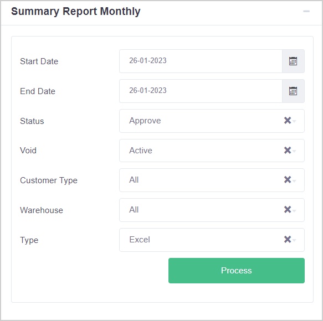
Task: Click the Customer Type label
Action: pyautogui.click(x=49, y=180)
